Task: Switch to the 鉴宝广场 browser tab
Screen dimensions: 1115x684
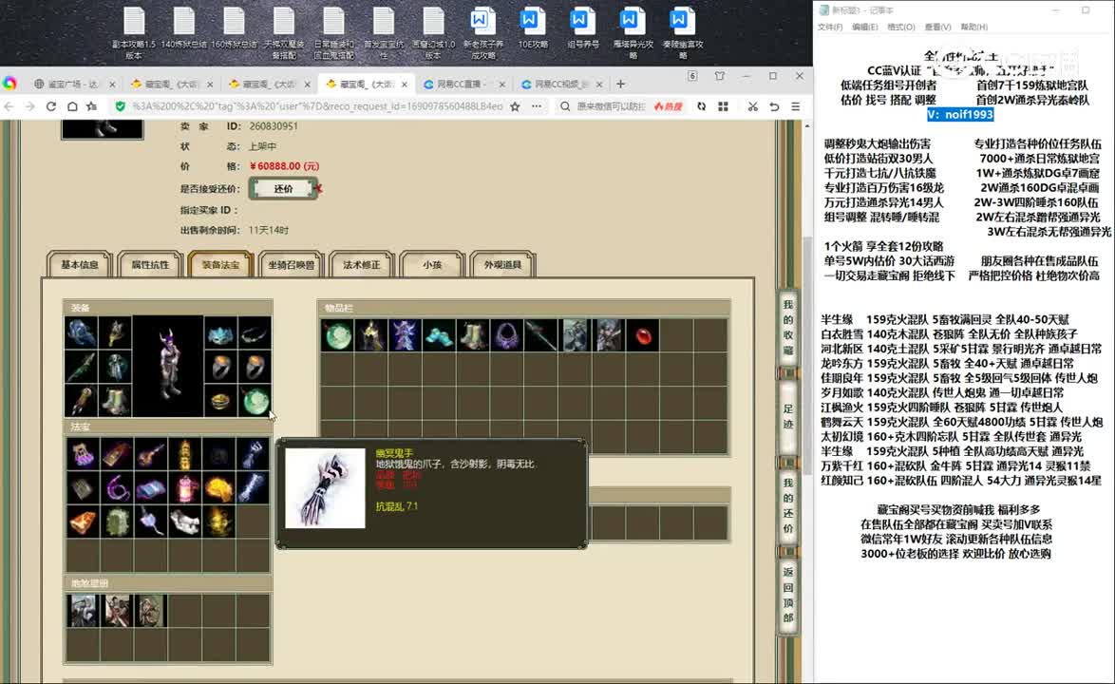Action: [x=73, y=84]
